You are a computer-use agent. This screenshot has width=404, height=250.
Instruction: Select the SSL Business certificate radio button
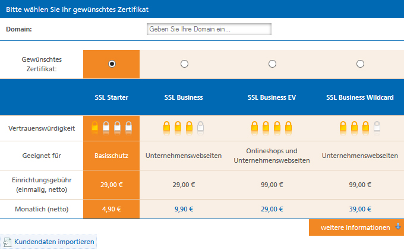(x=184, y=64)
